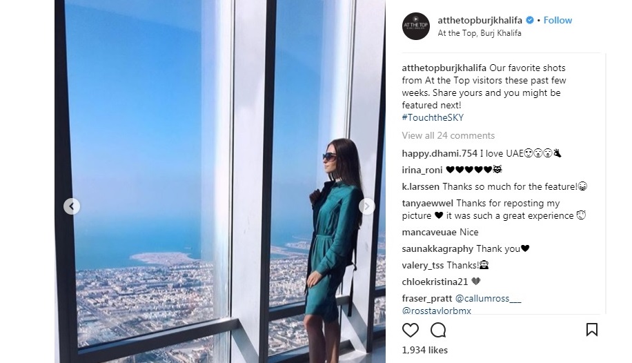This screenshot has width=632, height=363.
Task: Follow the atthetopburjkhalifa account
Action: click(x=557, y=20)
